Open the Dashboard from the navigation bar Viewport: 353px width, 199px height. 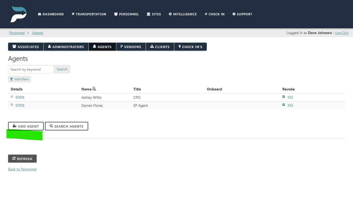pos(40,14)
